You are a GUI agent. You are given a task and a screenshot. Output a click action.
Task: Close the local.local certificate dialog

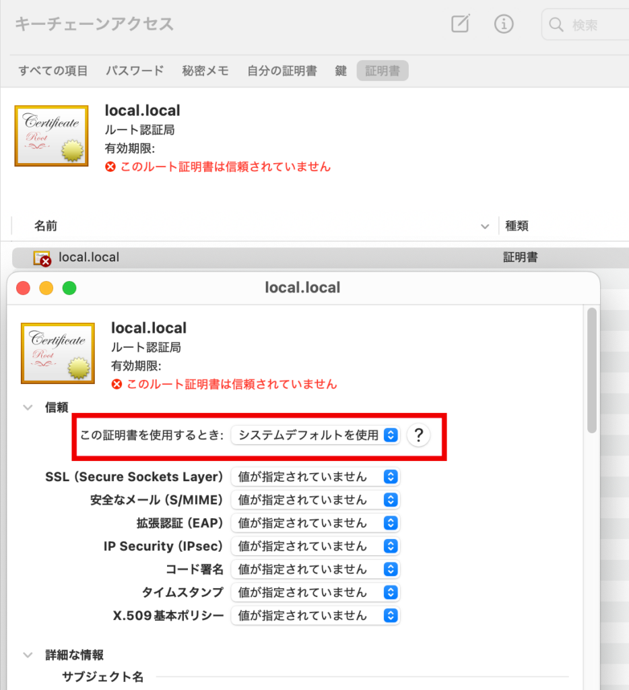24,288
